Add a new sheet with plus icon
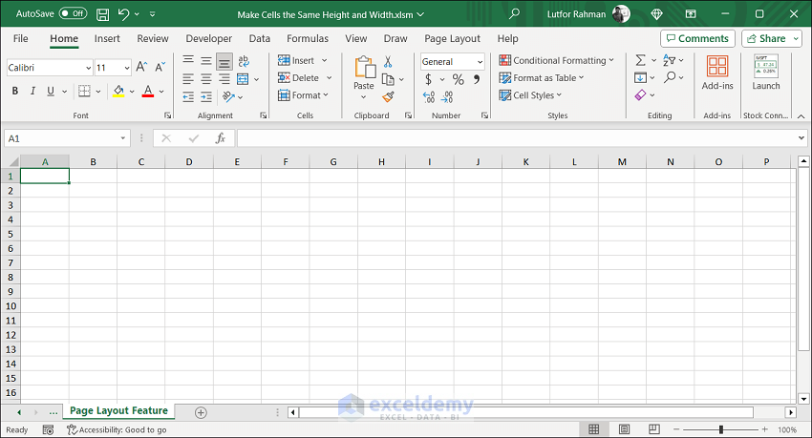Screen dimensions: 812x438 [201, 412]
